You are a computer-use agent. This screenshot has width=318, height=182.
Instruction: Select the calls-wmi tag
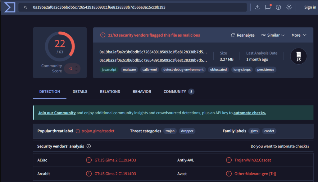pos(149,70)
